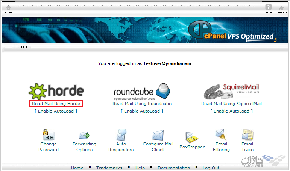Open Forwarding Options envelope arrow icon
The height and width of the screenshot is (171, 290).
85,136
